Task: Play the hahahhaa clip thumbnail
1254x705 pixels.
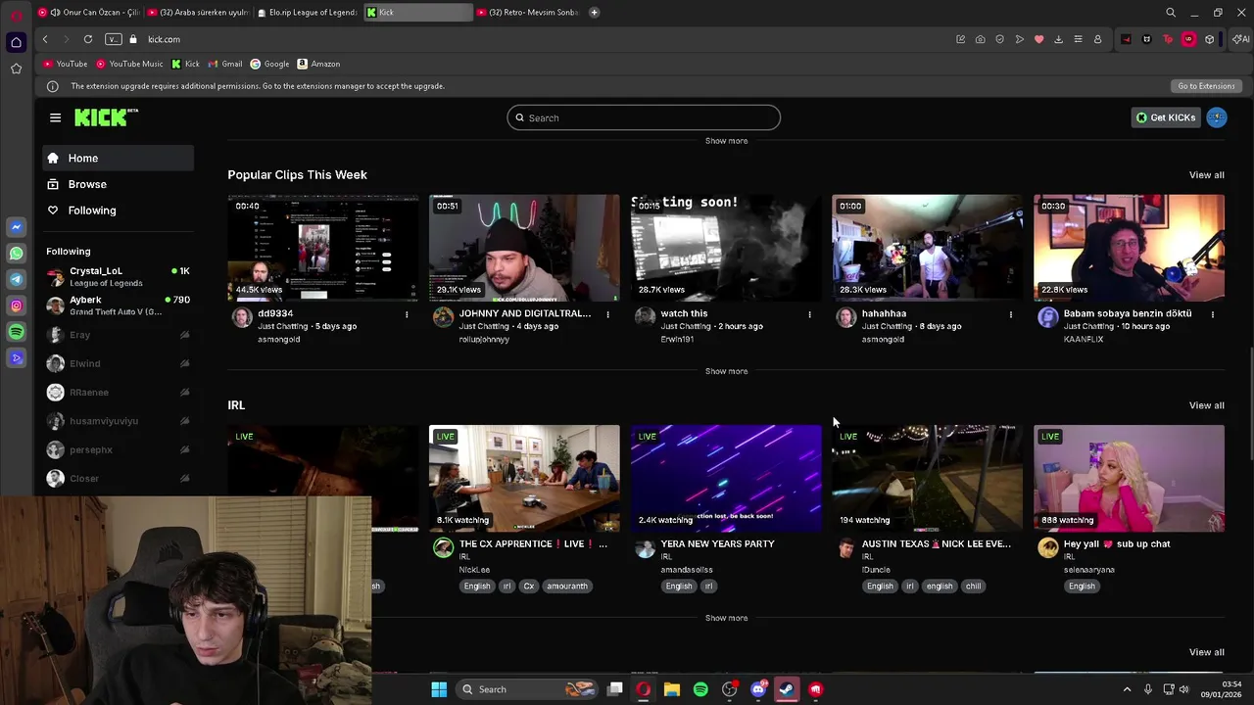Action: [927, 248]
